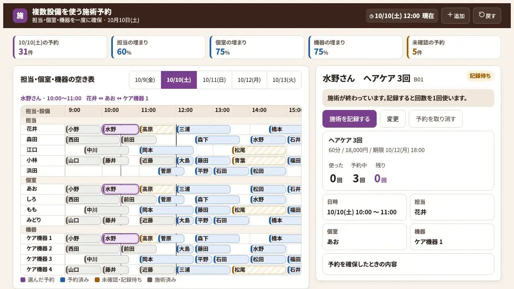Click the 戻す undo button
514x289 pixels.
[487, 16]
